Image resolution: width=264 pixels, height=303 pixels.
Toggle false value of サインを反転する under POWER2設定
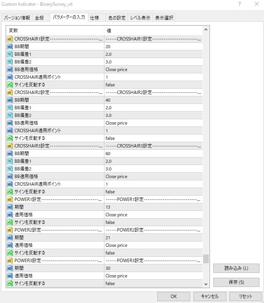click(x=154, y=253)
